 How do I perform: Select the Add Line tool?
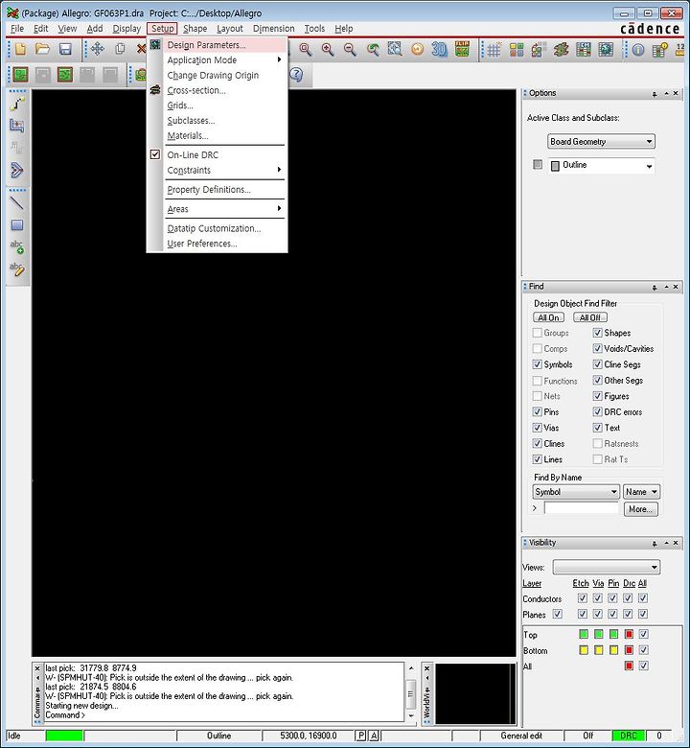point(16,202)
